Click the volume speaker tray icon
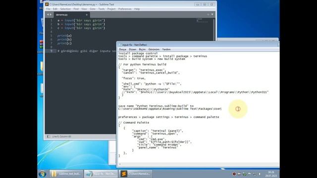 pyautogui.click(x=260, y=174)
